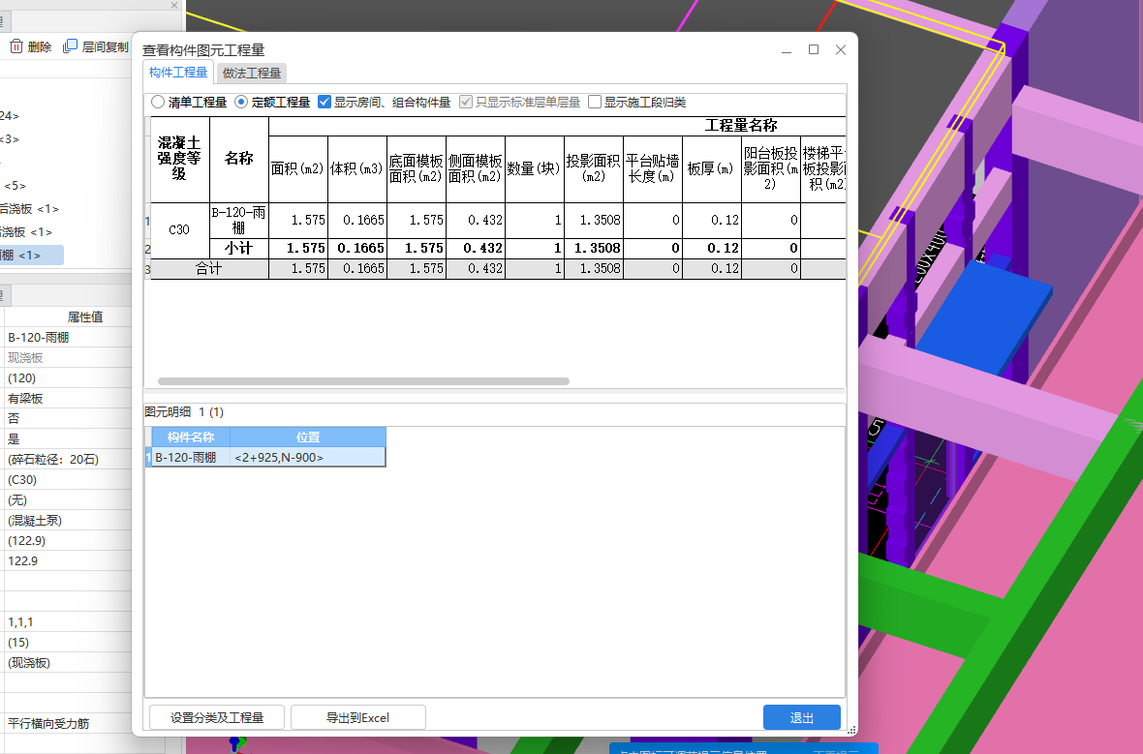Click the C30 grade cell
The width and height of the screenshot is (1143, 754).
(x=179, y=230)
